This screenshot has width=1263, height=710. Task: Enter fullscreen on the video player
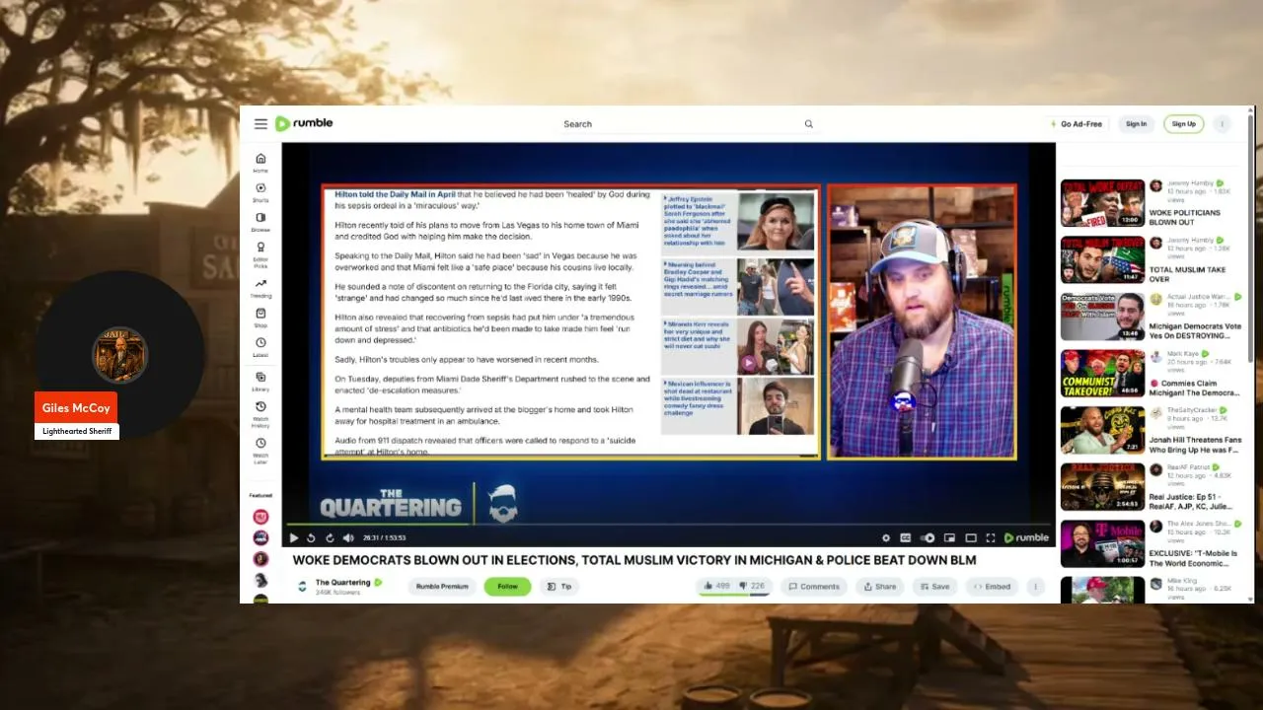(992, 537)
